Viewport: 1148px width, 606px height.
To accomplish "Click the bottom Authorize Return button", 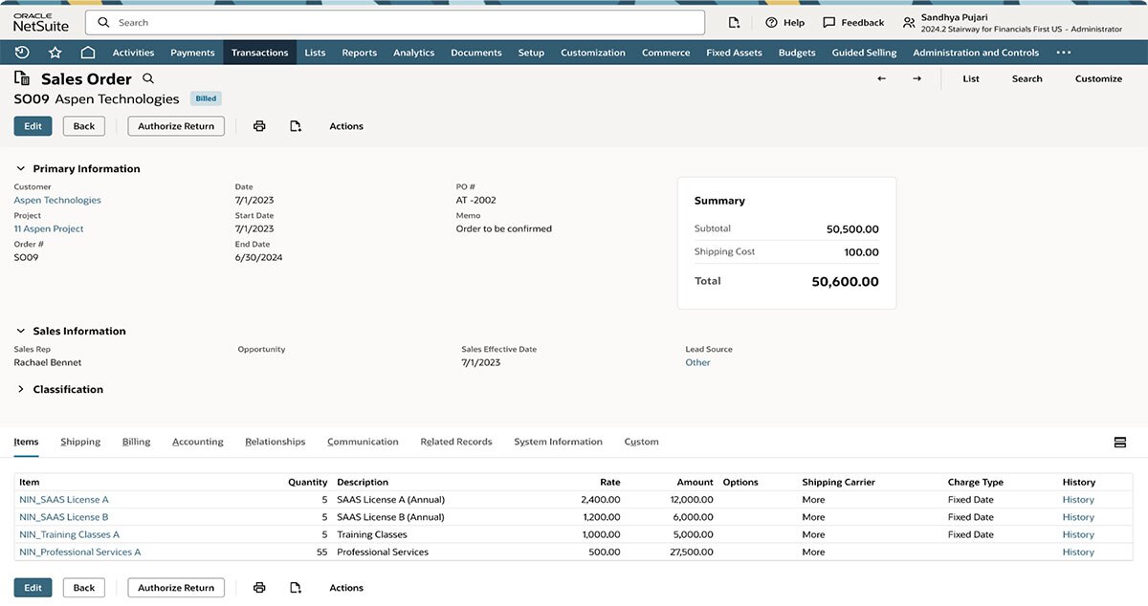I will pyautogui.click(x=176, y=588).
